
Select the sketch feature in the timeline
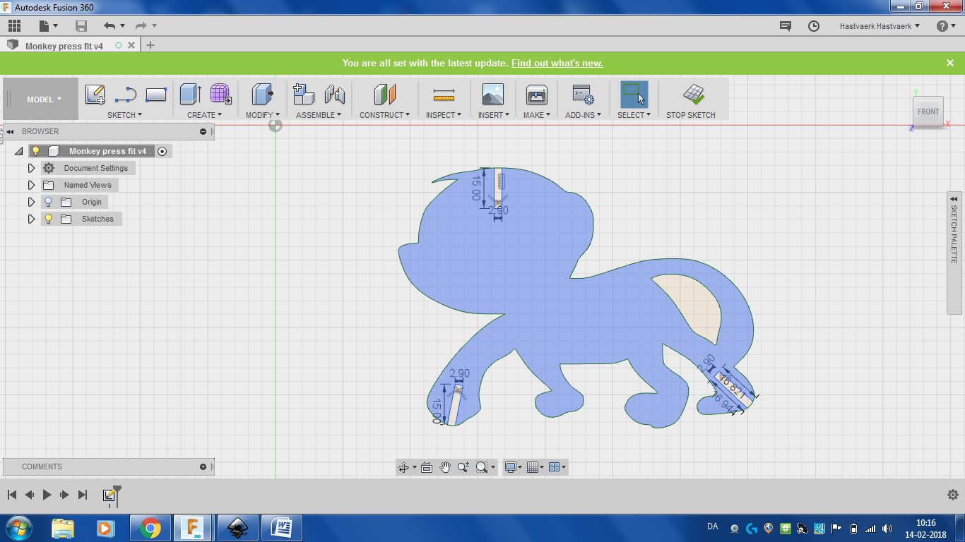[x=109, y=495]
